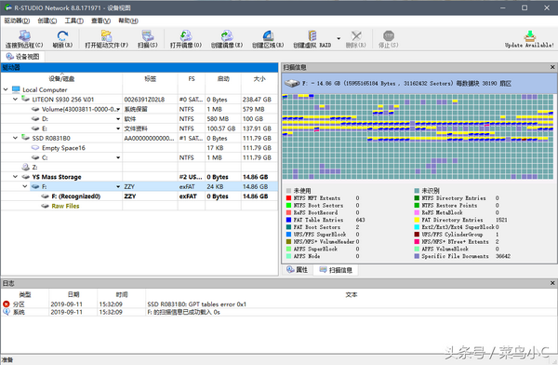Image resolution: width=558 pixels, height=365 pixels.
Task: Open the dropdown arrow on D: row
Action: click(x=118, y=118)
